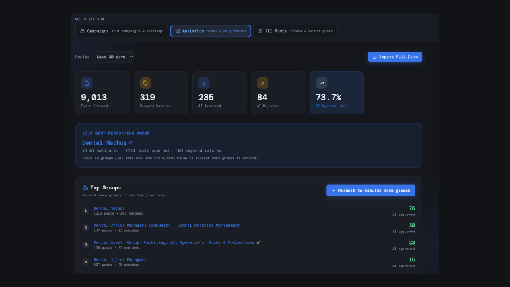This screenshot has height=287, width=510.
Task: Open Dental Nachos in Top Groups list
Action: coord(109,208)
